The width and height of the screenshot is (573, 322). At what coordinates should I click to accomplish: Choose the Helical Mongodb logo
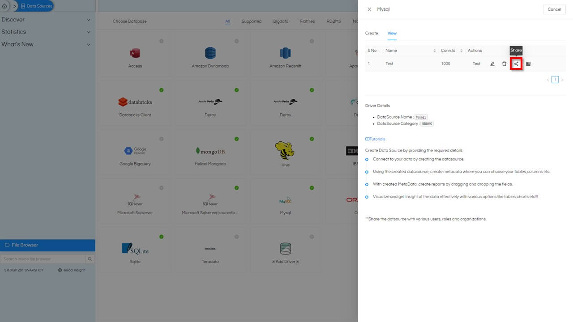(x=210, y=151)
